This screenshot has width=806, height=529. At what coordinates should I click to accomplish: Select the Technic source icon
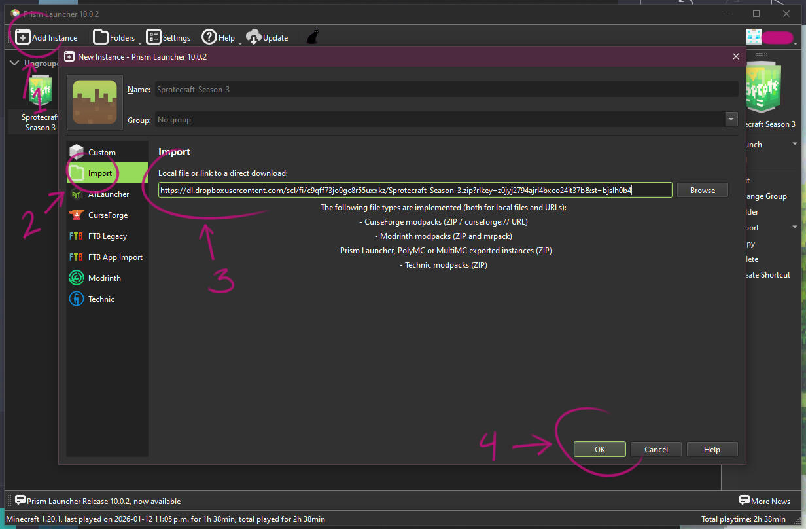[77, 299]
